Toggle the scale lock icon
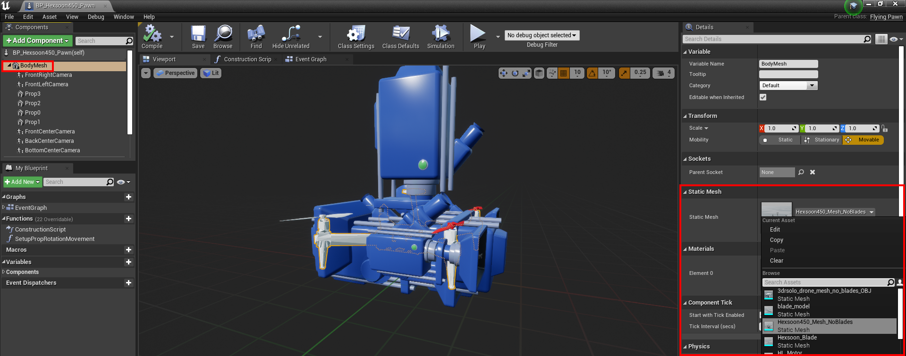 pyautogui.click(x=885, y=128)
